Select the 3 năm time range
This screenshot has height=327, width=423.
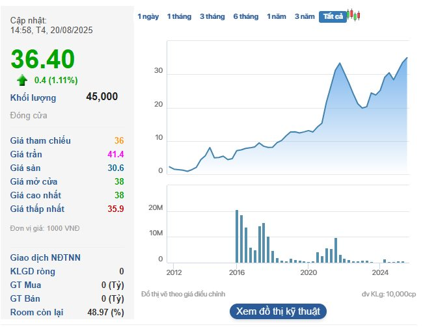[x=305, y=16]
